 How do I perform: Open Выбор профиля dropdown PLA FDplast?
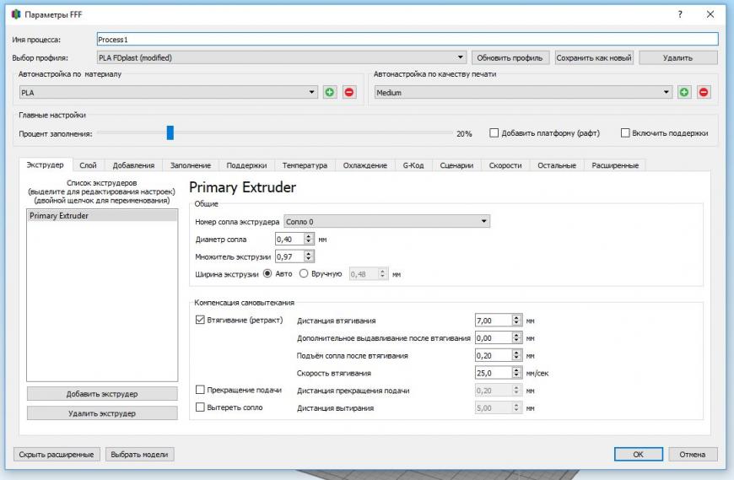[x=282, y=57]
